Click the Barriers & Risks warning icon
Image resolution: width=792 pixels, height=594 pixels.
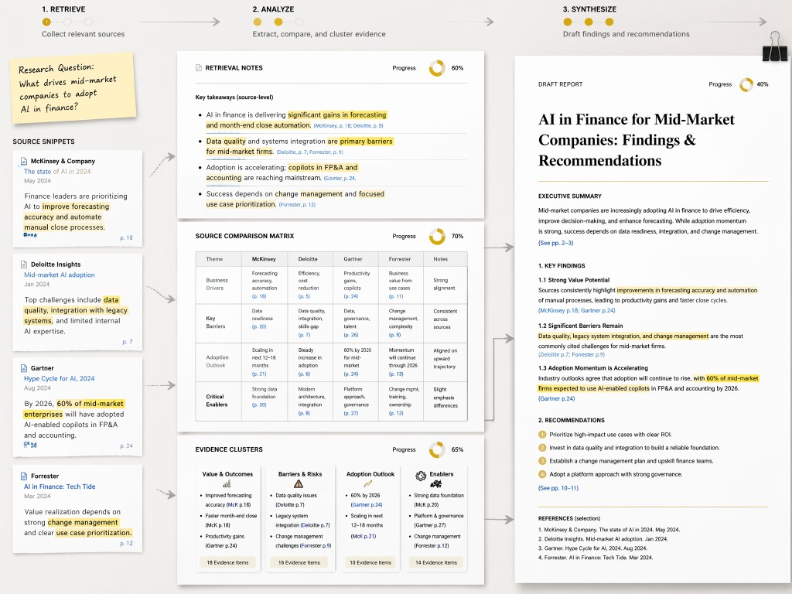coord(299,484)
